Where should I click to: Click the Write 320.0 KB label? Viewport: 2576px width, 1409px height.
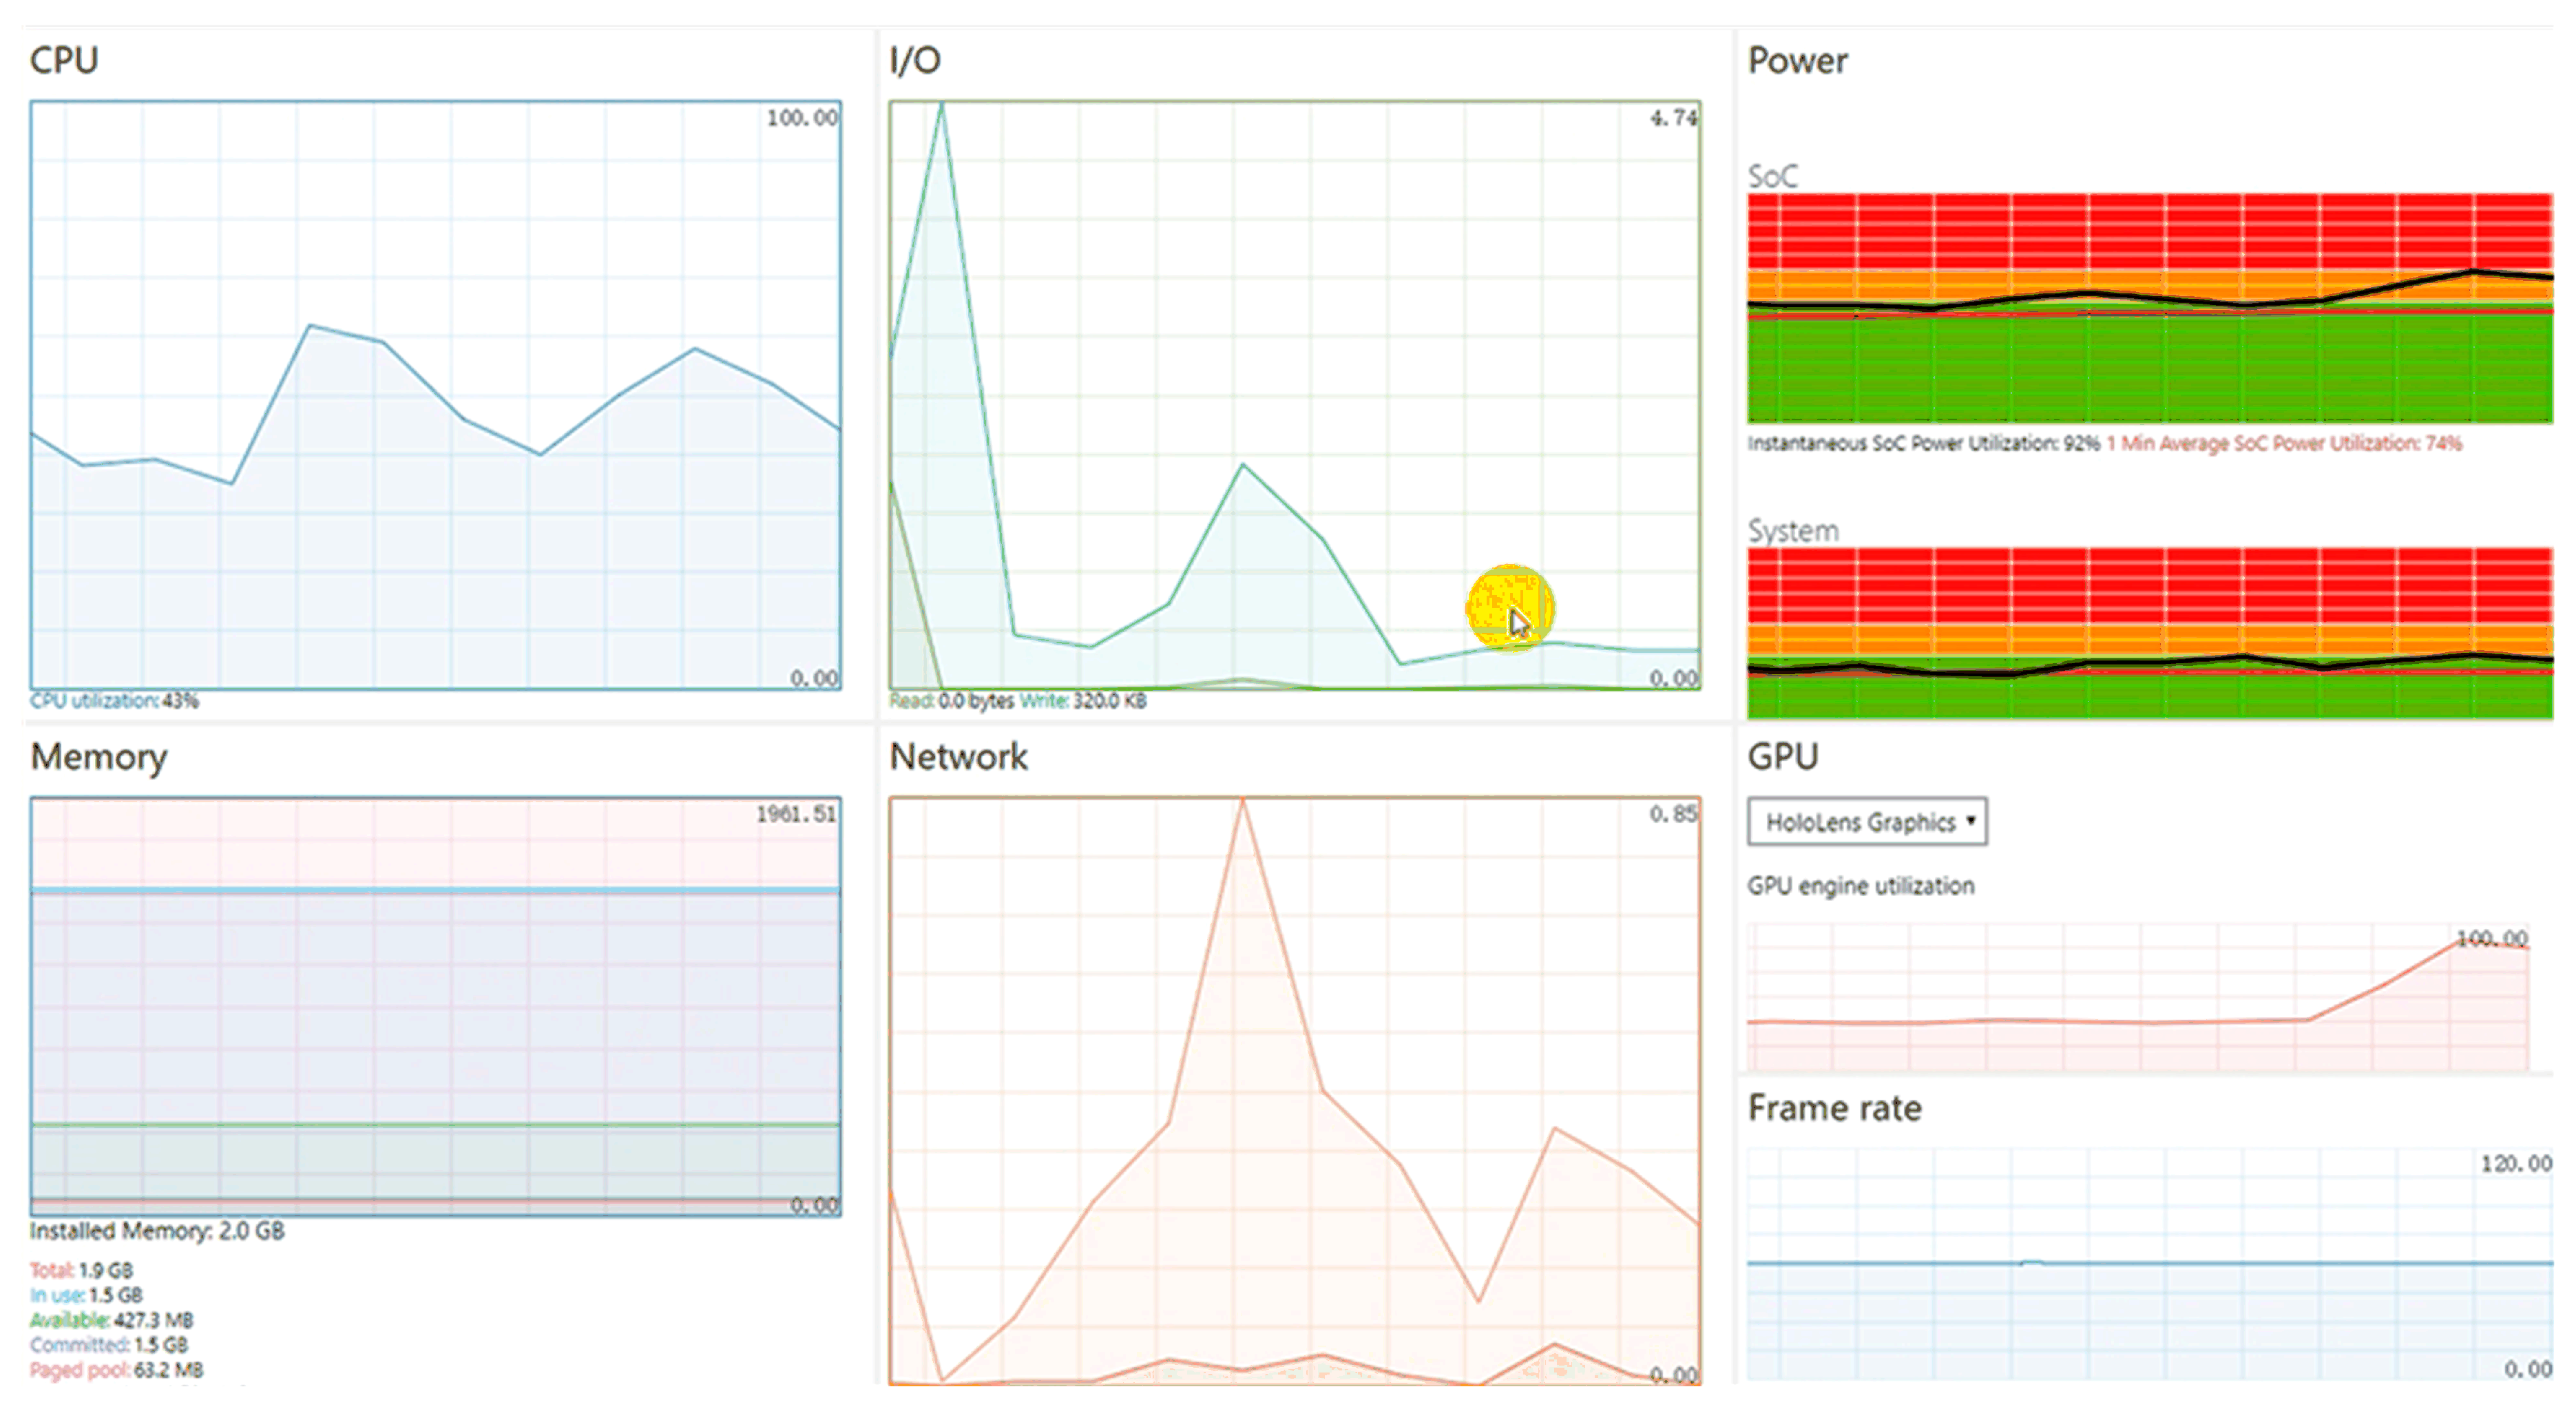tap(1083, 701)
